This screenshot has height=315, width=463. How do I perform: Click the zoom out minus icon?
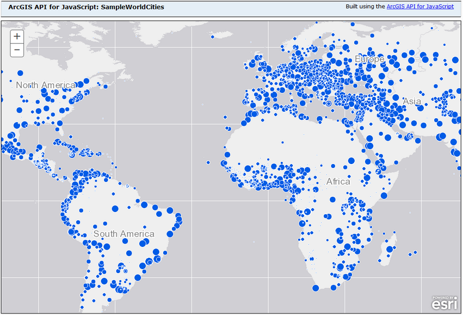point(17,50)
